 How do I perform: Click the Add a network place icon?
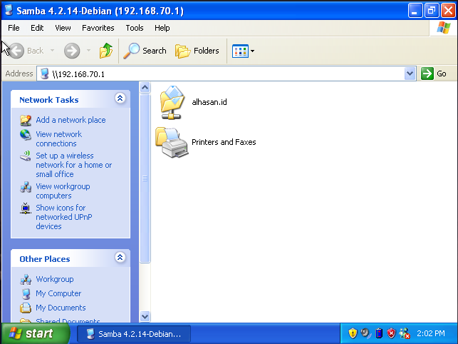point(26,120)
